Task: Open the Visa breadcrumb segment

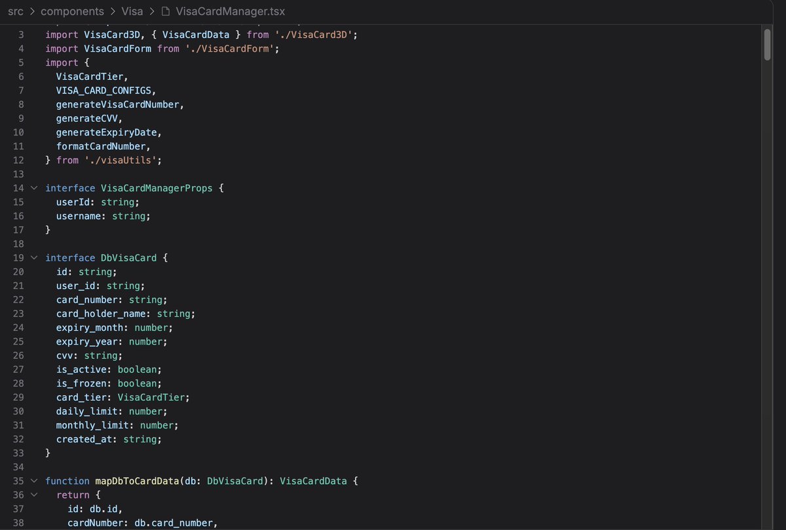Action: [132, 12]
